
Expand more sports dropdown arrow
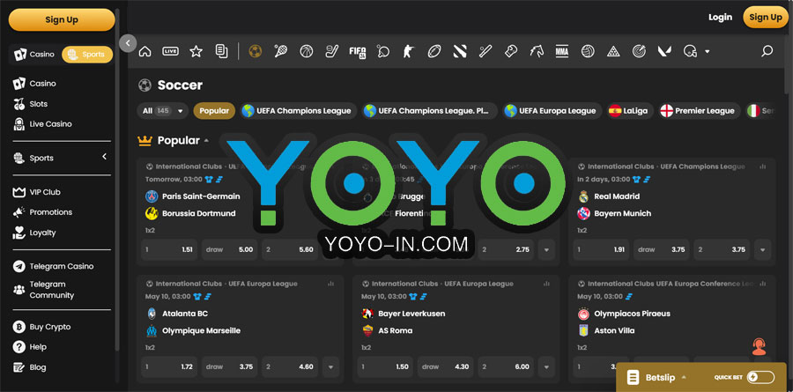[x=707, y=52]
